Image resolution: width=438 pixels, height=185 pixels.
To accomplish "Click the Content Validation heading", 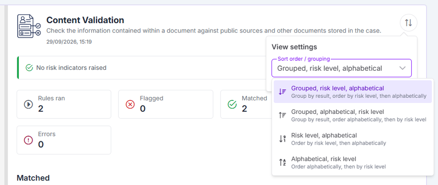I will click(x=85, y=20).
